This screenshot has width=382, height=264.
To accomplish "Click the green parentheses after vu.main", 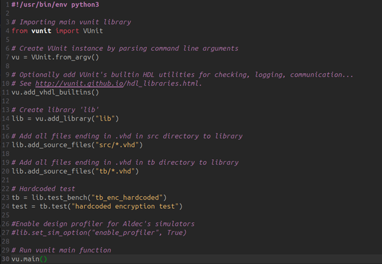I will pyautogui.click(x=43, y=259).
